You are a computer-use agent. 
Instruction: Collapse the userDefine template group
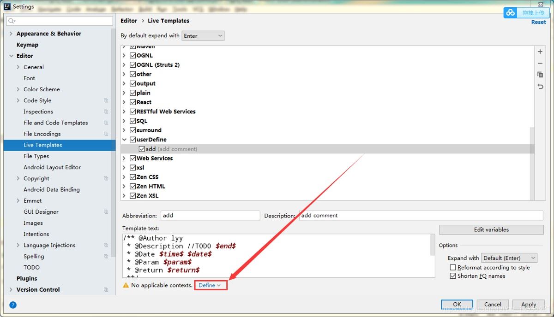[x=124, y=140]
